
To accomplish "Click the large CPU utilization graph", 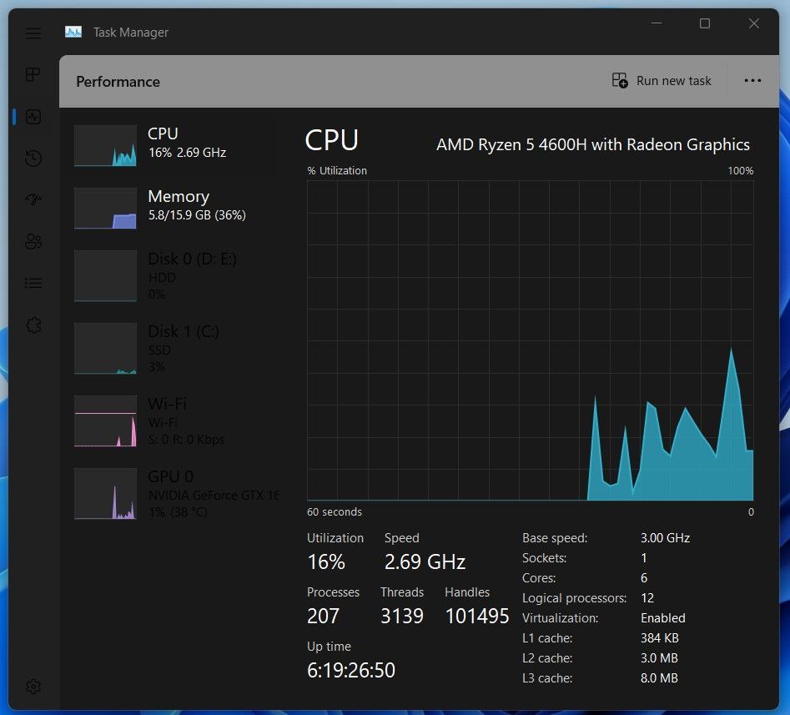I will (x=530, y=342).
